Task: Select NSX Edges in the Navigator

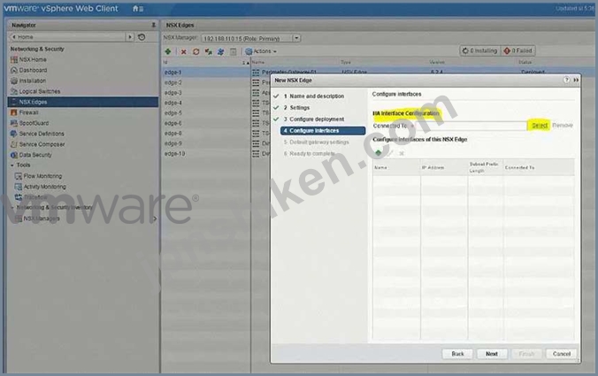Action: click(x=83, y=102)
